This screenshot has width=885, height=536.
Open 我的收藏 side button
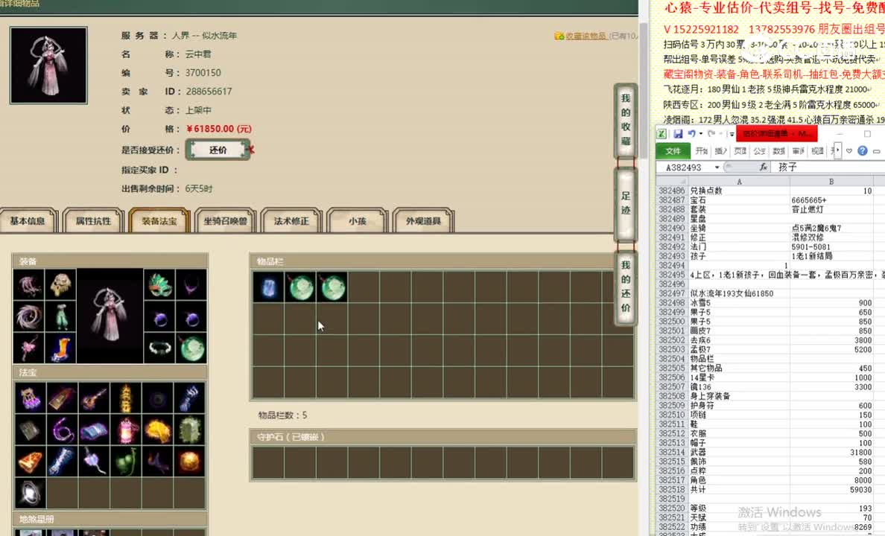click(x=625, y=120)
